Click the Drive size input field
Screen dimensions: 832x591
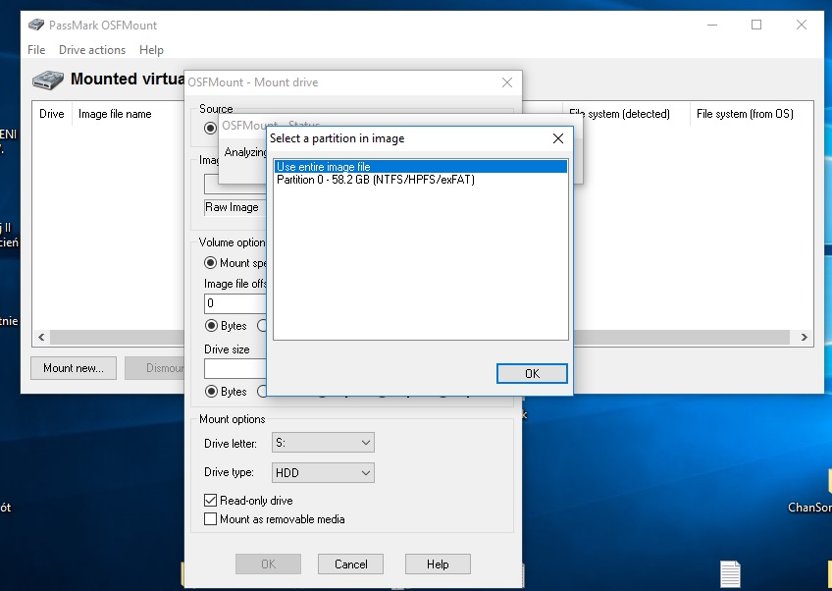[235, 368]
